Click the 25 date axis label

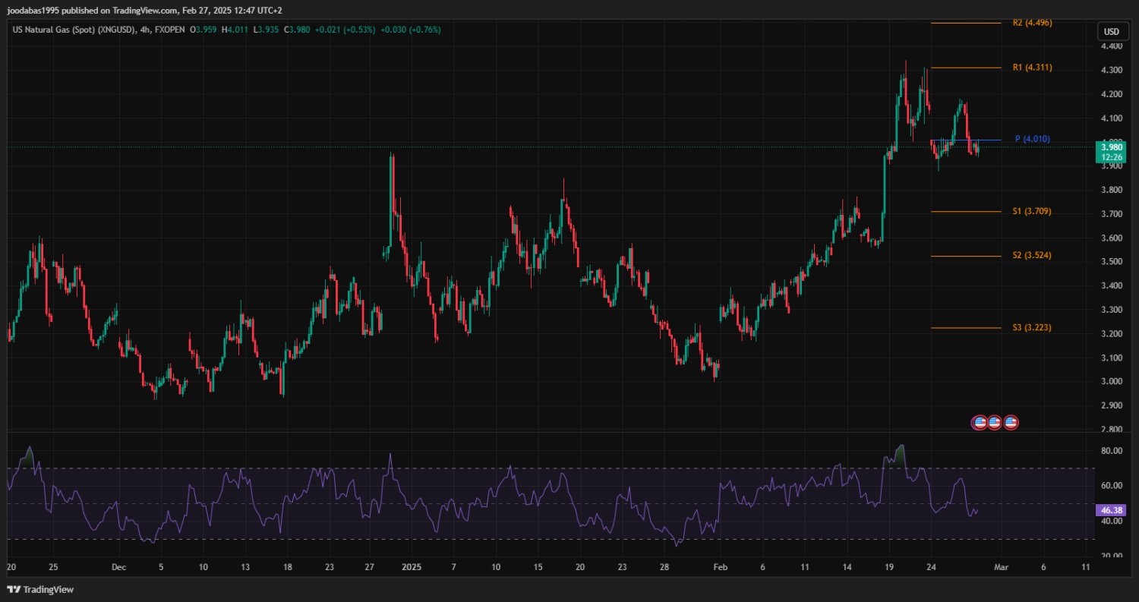click(x=54, y=567)
